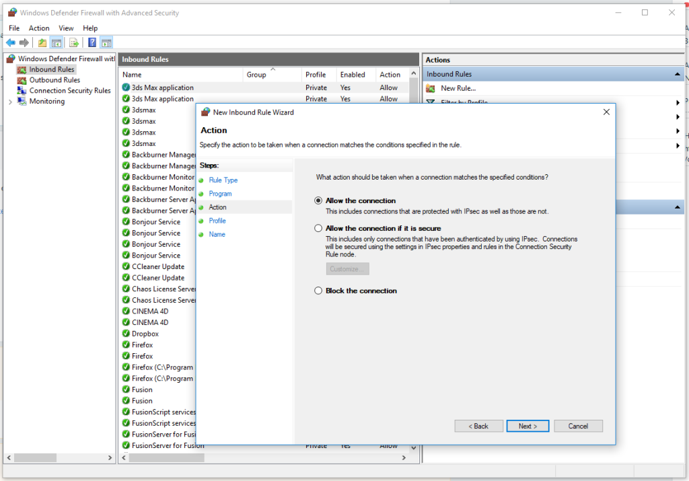Click the Back arrow toolbar icon

[10, 42]
